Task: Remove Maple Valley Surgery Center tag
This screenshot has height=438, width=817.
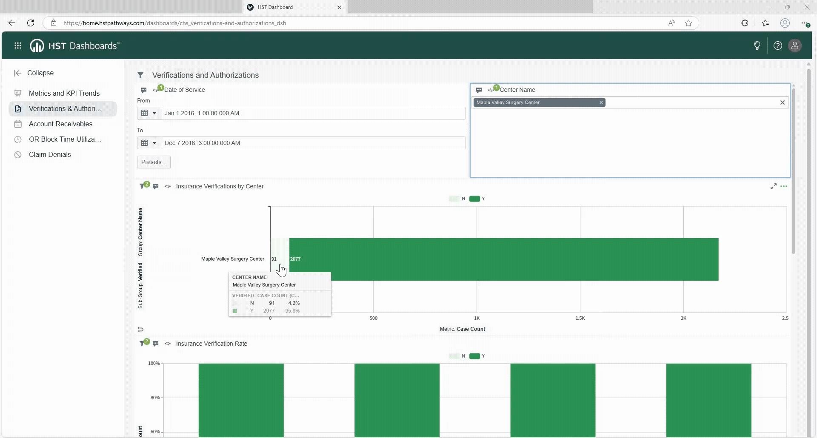Action: point(601,102)
